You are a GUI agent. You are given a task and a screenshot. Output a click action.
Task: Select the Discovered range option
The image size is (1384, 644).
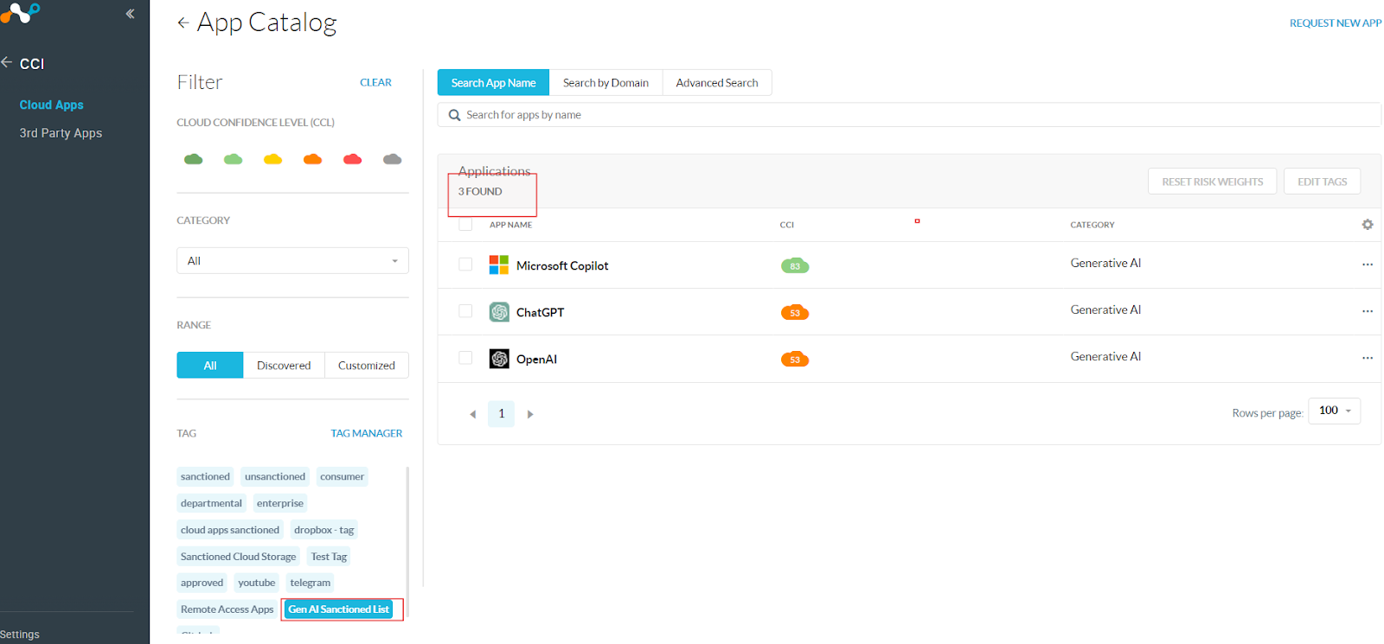(284, 365)
